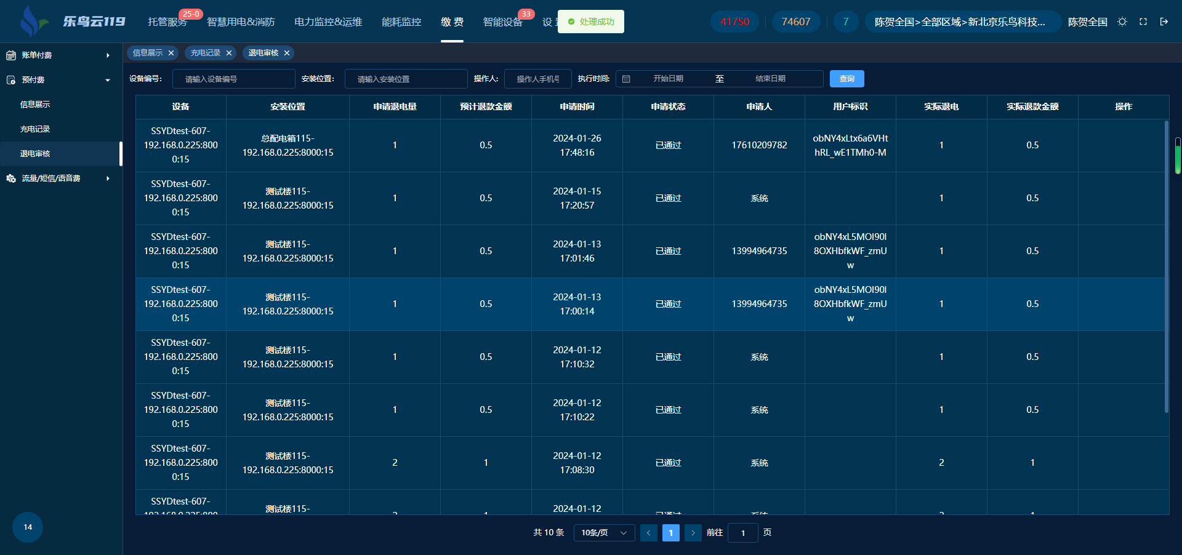Close the 充电记录 tab
The height and width of the screenshot is (555, 1182).
[x=229, y=53]
